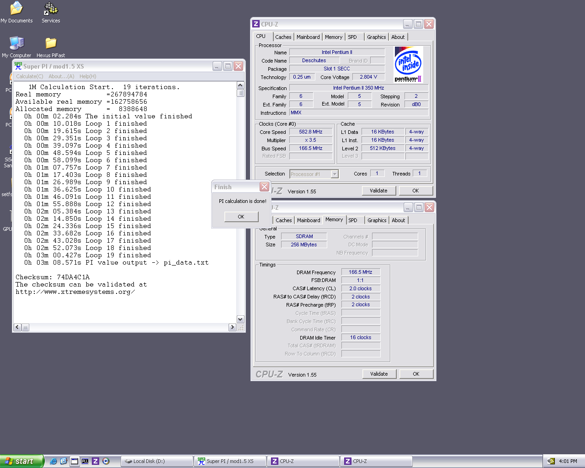The height and width of the screenshot is (468, 585).
Task: Open the About...(A) menu in Super PI
Action: [61, 76]
